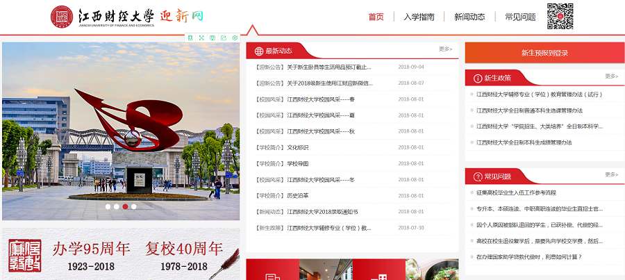Click the 办学95周年 anniversary banner
The height and width of the screenshot is (280, 625).
(121, 254)
